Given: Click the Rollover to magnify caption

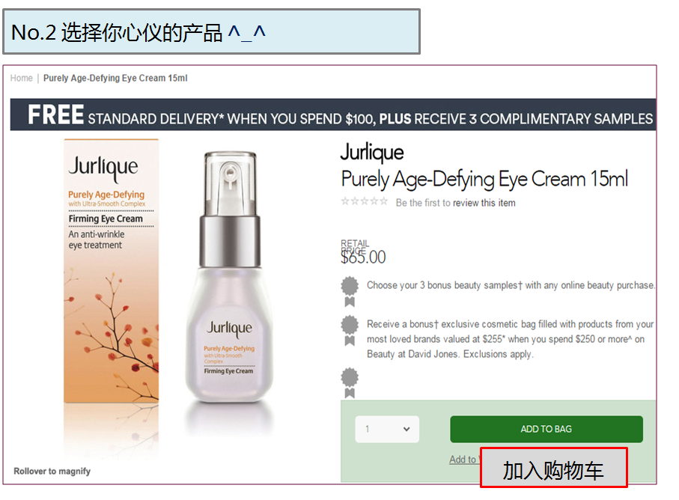Looking at the screenshot, I should [x=52, y=471].
